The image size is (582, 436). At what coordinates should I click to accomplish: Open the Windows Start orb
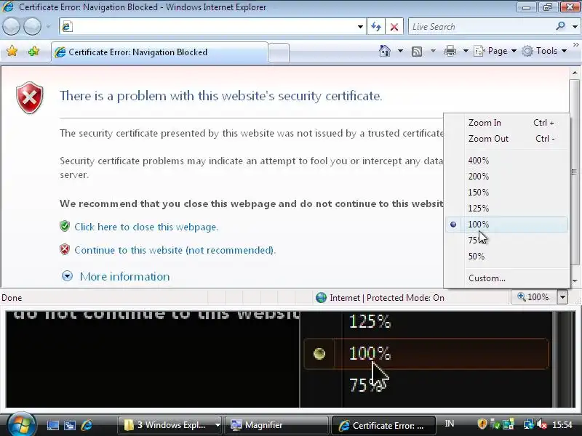click(21, 424)
